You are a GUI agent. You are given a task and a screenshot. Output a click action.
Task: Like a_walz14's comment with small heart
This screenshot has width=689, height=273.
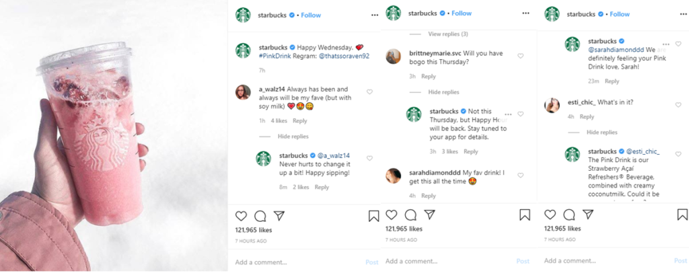pos(369,91)
